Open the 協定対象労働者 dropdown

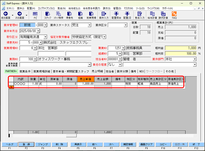click(104, 37)
